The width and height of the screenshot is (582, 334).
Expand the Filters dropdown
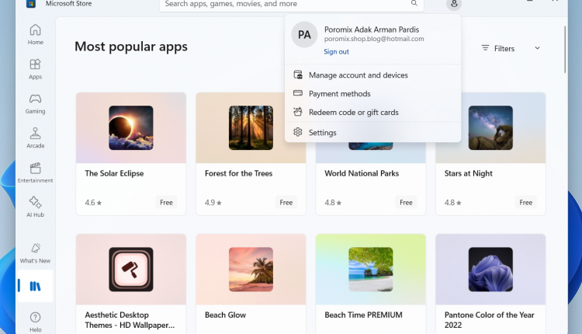[x=511, y=48]
